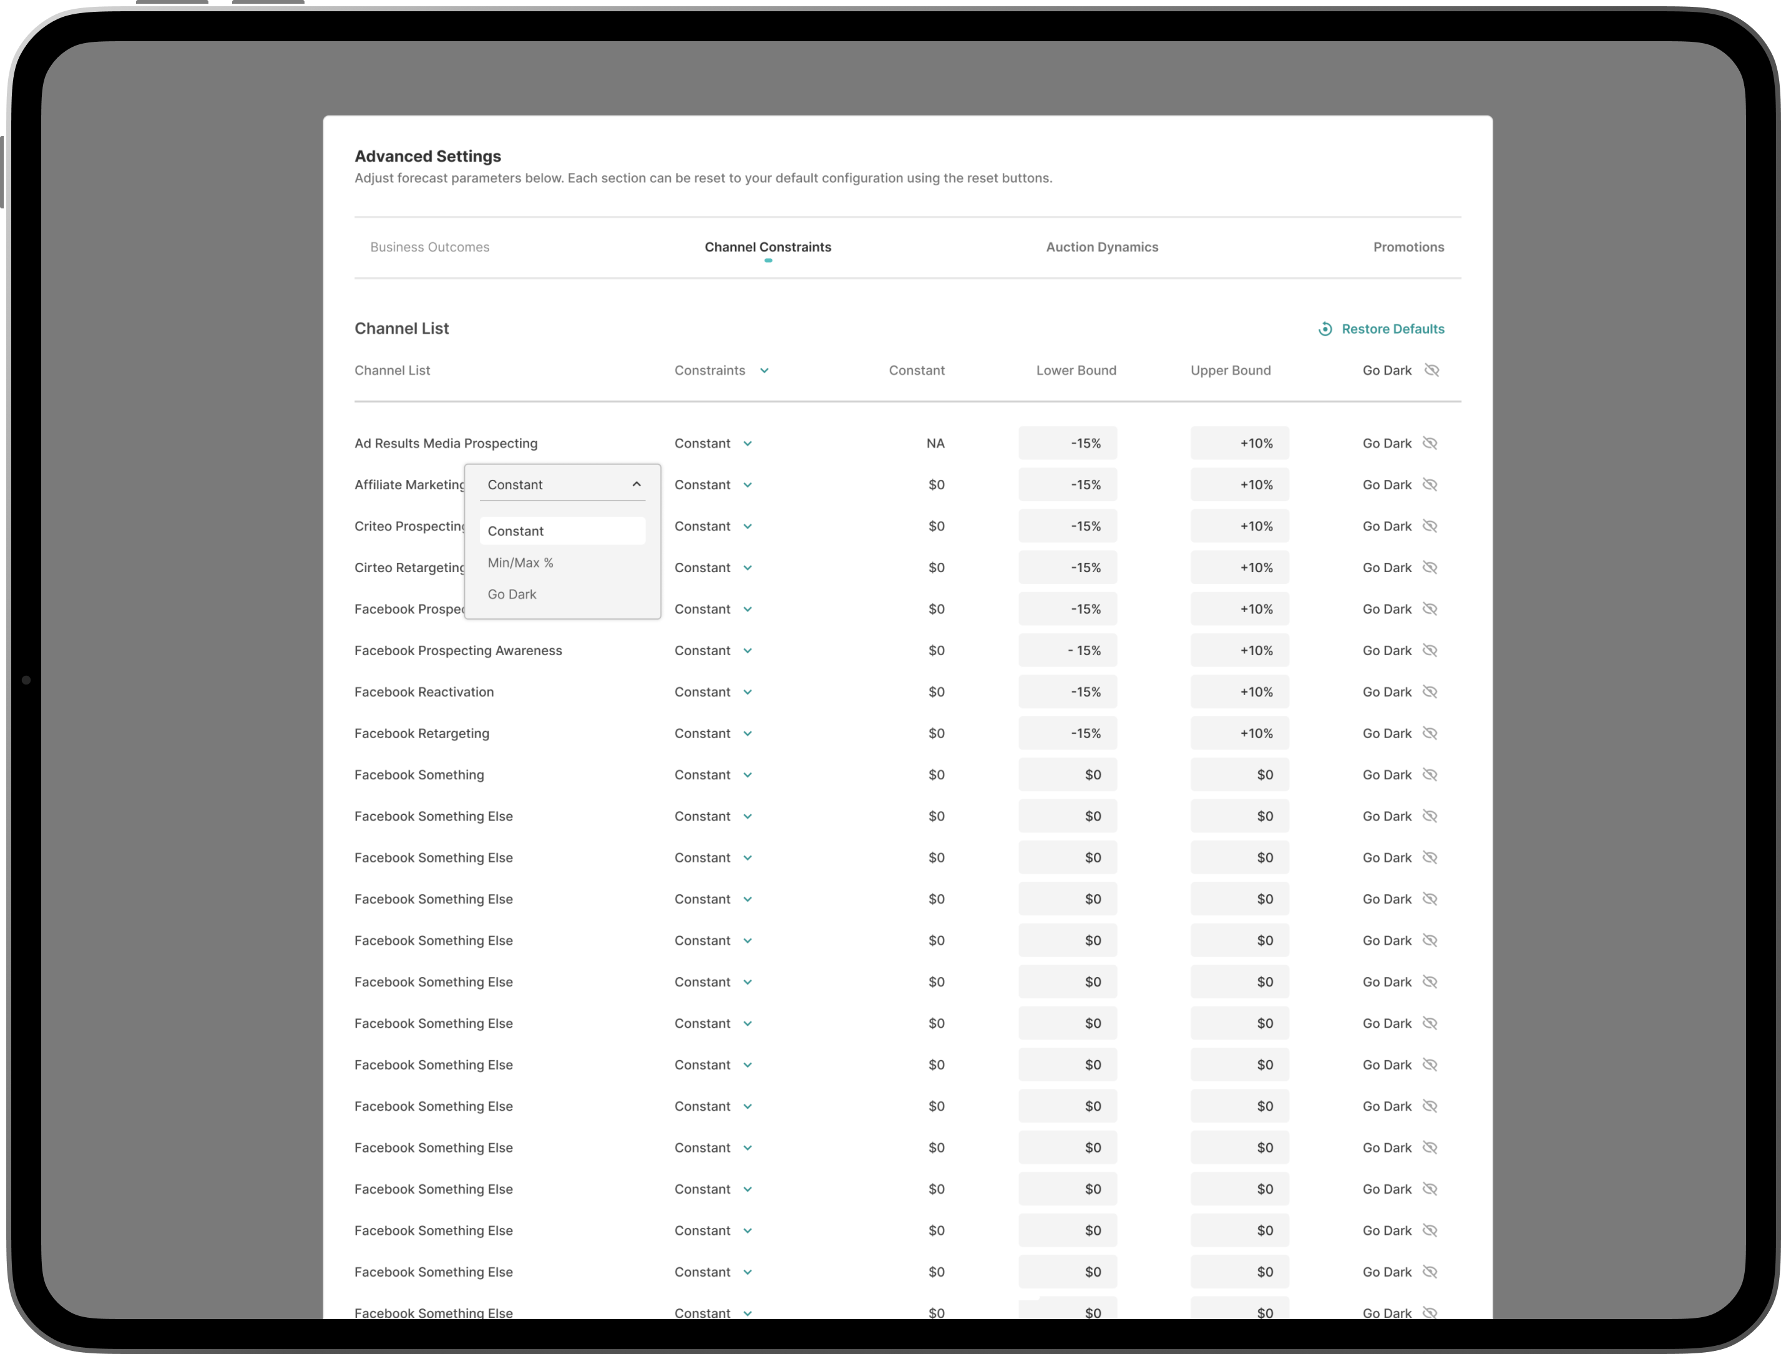Click the Restore Defaults circular arrow icon

pos(1325,329)
